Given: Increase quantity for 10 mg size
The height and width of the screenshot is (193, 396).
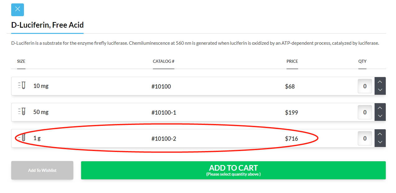Looking at the screenshot, I should pyautogui.click(x=380, y=82).
